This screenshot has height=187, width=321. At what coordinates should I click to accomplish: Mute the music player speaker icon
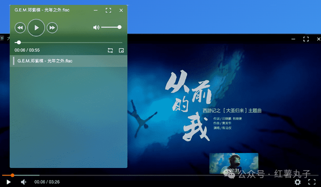[x=96, y=27]
